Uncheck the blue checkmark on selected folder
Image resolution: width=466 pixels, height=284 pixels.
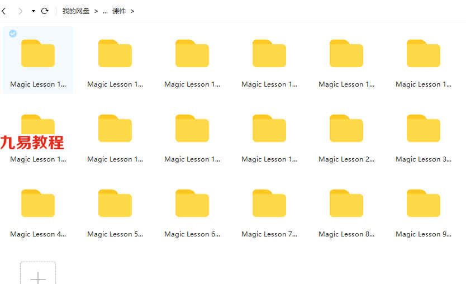[12, 34]
